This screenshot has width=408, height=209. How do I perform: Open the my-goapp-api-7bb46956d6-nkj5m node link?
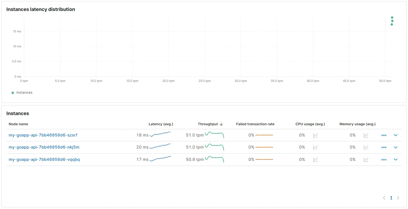point(44,147)
